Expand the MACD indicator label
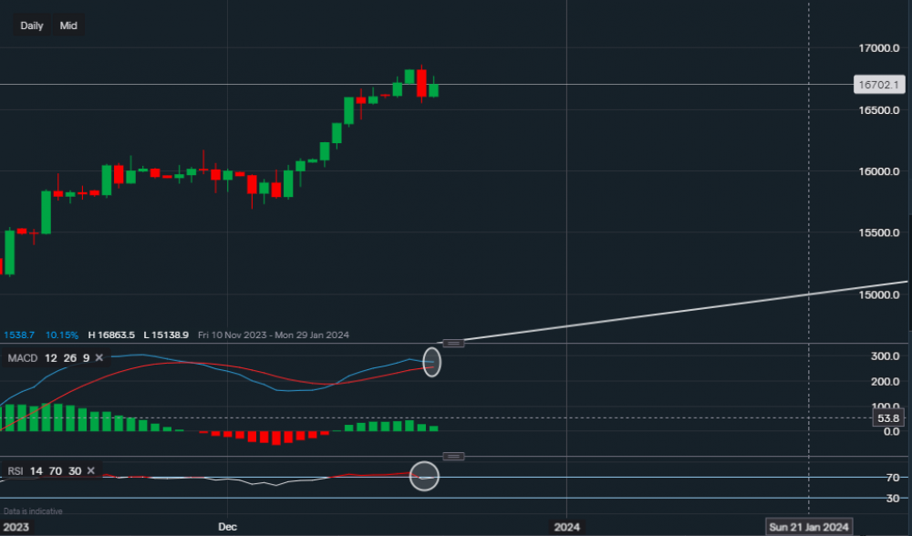The image size is (912, 536). 21,358
